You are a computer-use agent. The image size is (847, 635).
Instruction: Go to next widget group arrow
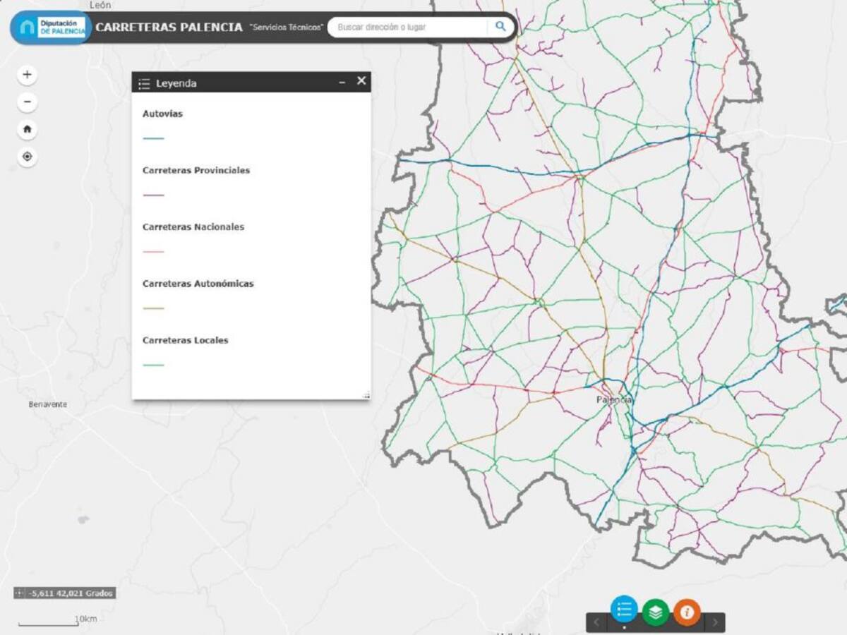[714, 622]
